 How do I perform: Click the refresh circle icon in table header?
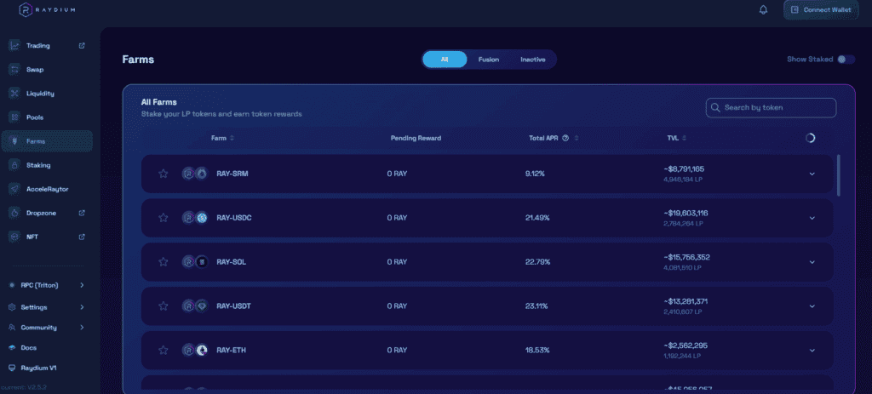(810, 138)
